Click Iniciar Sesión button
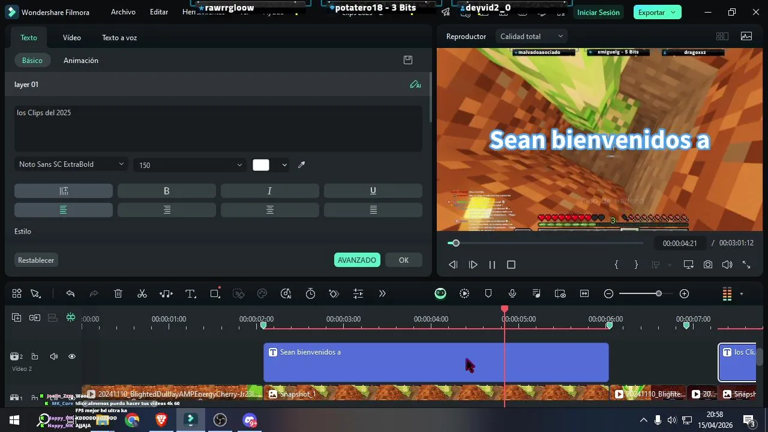The width and height of the screenshot is (768, 432). (598, 13)
